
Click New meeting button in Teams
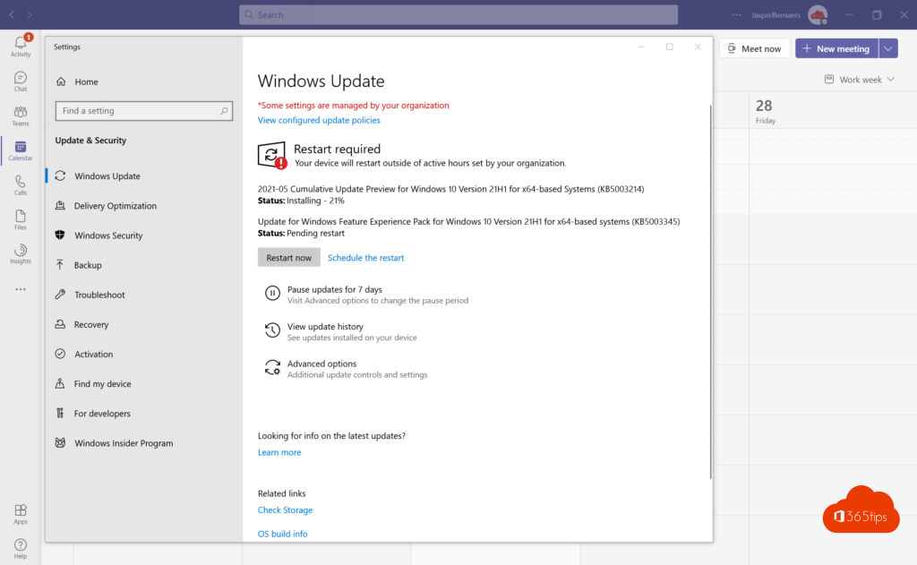click(x=837, y=48)
